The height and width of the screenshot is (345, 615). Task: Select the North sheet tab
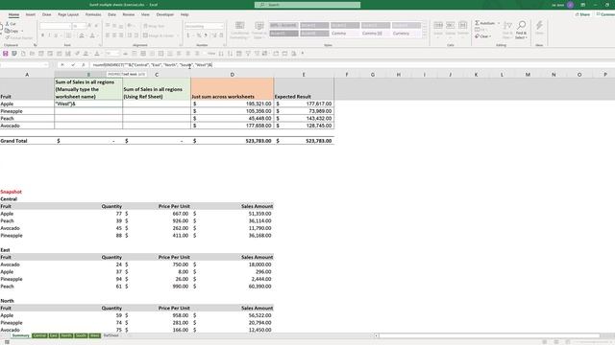pyautogui.click(x=66, y=335)
